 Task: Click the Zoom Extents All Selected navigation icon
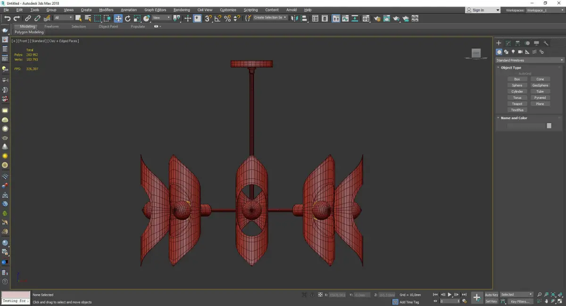[x=559, y=295]
